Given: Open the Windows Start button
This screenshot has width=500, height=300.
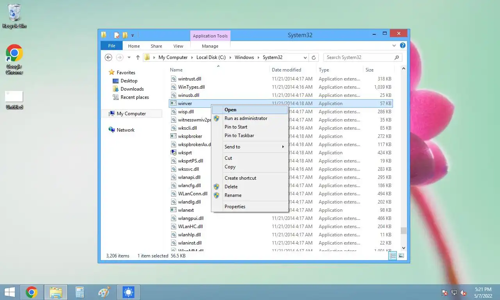Looking at the screenshot, I should click(x=9, y=292).
